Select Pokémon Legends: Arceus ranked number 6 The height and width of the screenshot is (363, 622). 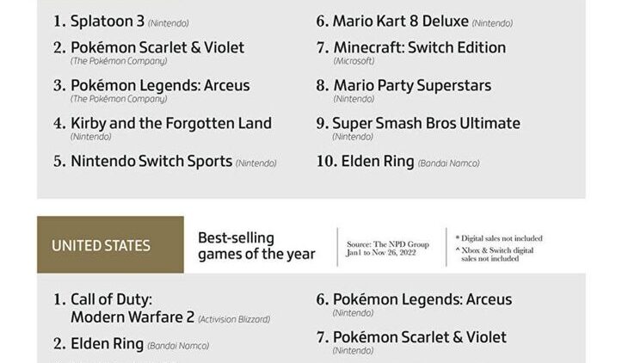[422, 299]
